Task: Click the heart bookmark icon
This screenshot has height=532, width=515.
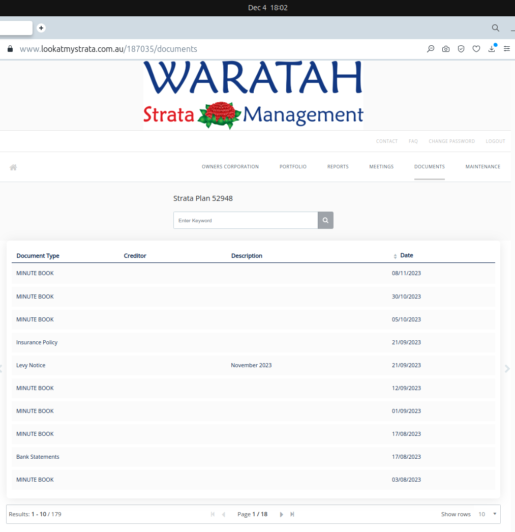Action: (476, 49)
